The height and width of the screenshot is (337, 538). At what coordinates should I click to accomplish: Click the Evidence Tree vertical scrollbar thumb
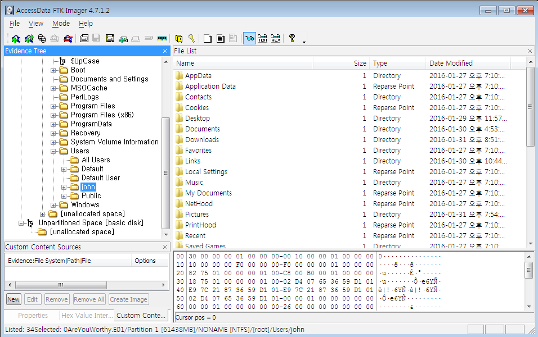pos(165,173)
